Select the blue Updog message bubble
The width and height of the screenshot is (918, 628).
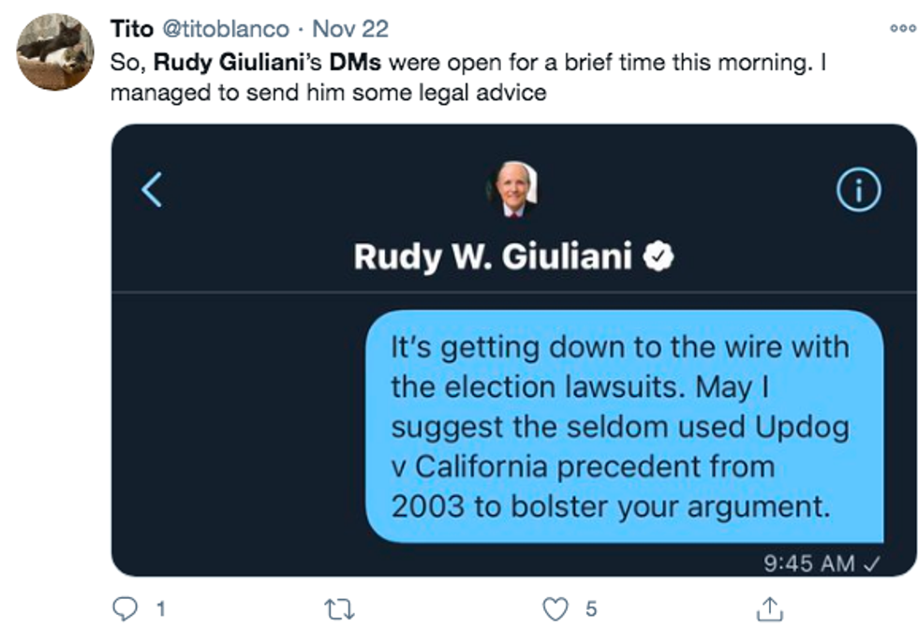click(x=623, y=426)
